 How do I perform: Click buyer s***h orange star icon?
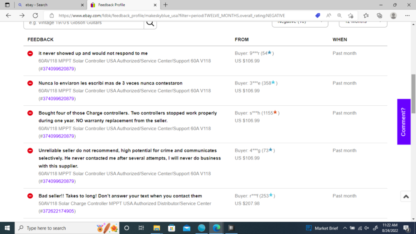pos(275,112)
